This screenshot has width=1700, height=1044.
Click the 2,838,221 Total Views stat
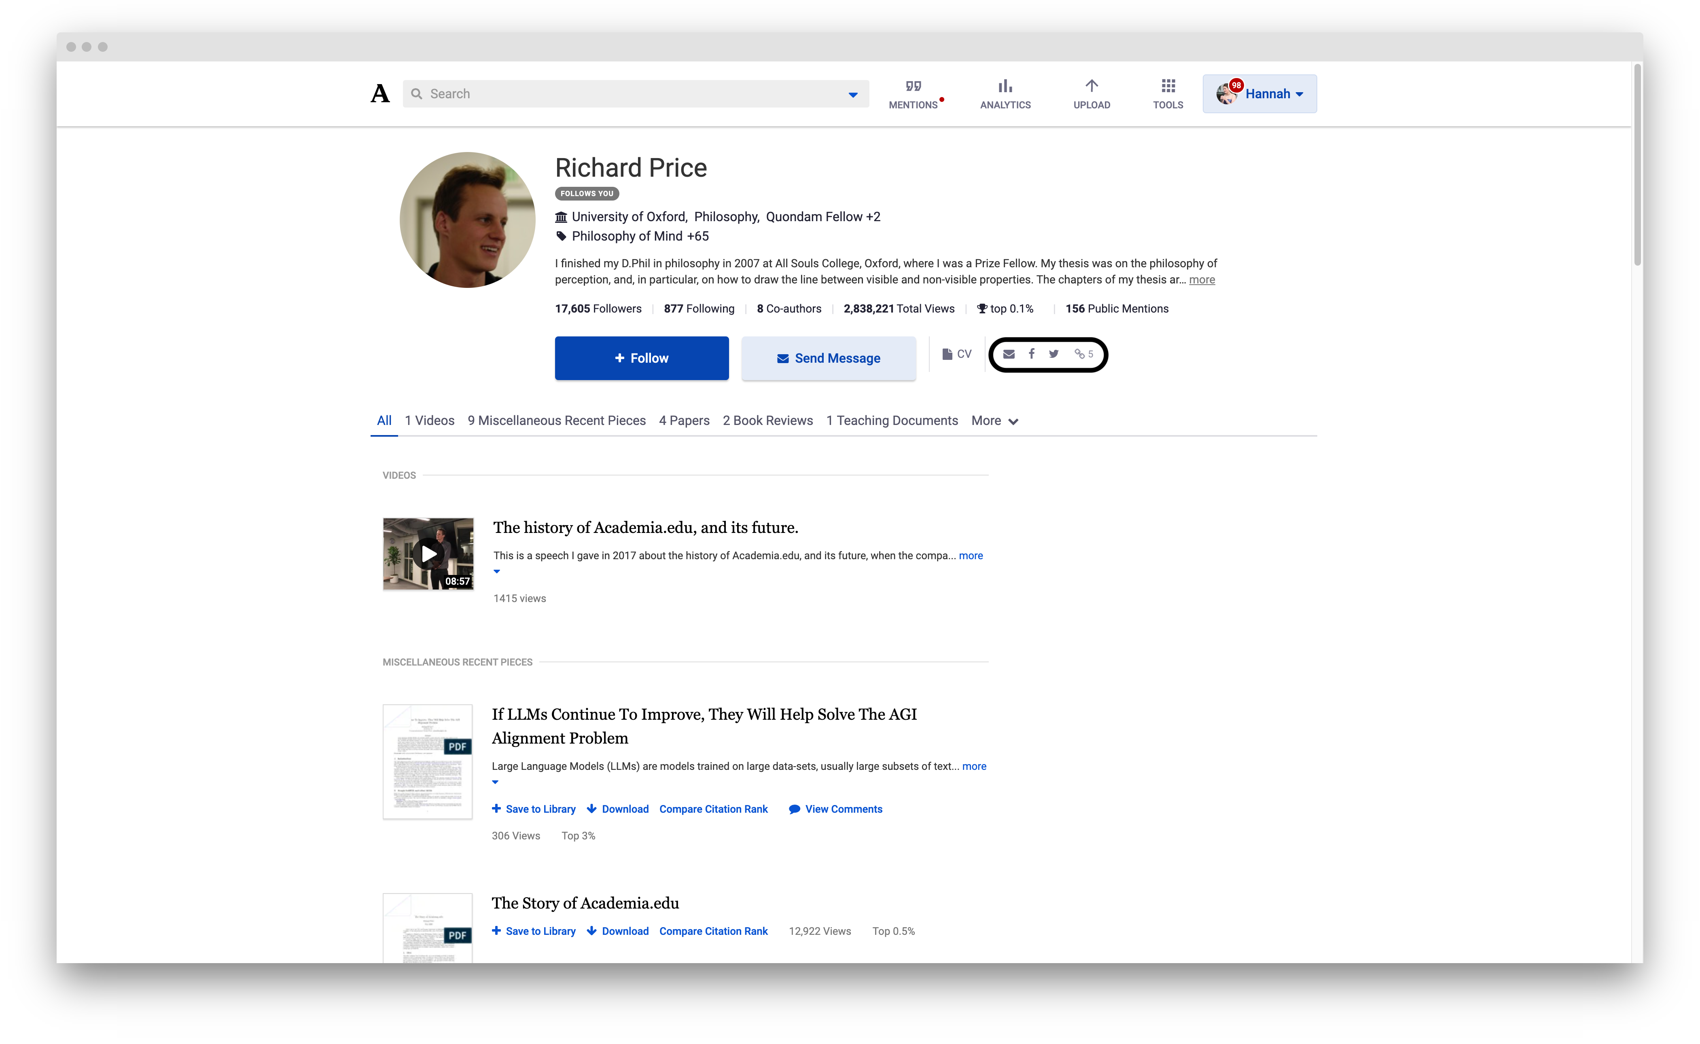[899, 309]
